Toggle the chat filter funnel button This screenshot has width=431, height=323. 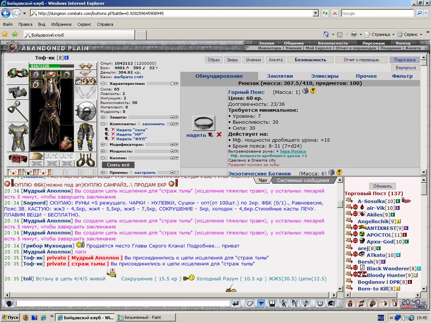point(261,303)
